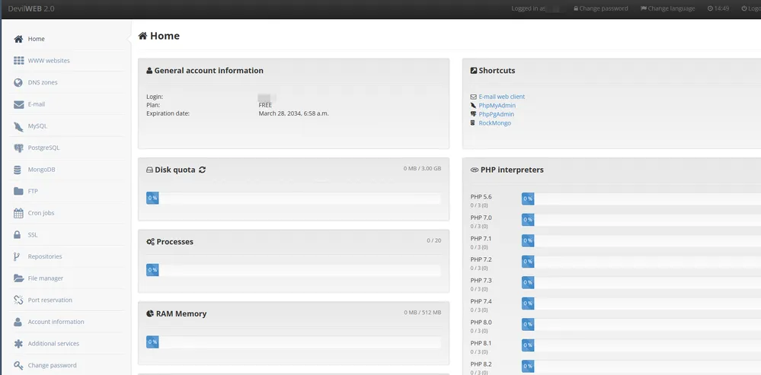761x375 pixels.
Task: Refresh disk quota with reload icon
Action: tap(202, 170)
